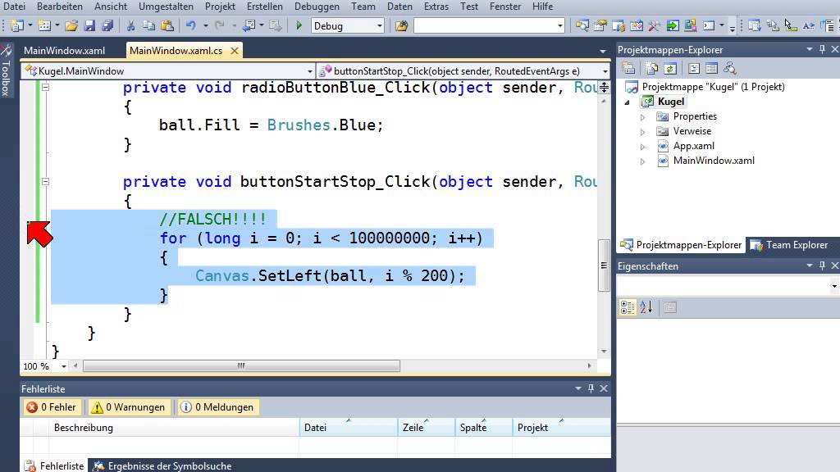The height and width of the screenshot is (472, 840).
Task: Click the editor horizontal scrollbar thumb
Action: 242,366
